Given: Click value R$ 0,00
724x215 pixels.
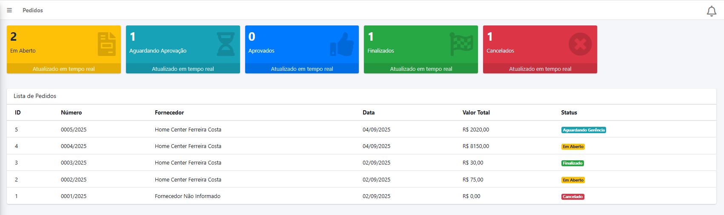Looking at the screenshot, I should (x=472, y=196).
